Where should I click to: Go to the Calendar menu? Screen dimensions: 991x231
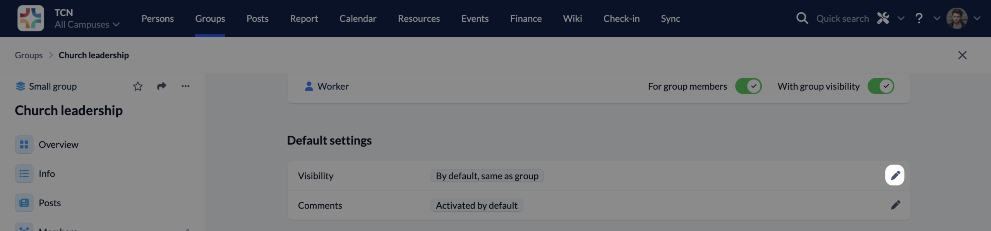358,18
